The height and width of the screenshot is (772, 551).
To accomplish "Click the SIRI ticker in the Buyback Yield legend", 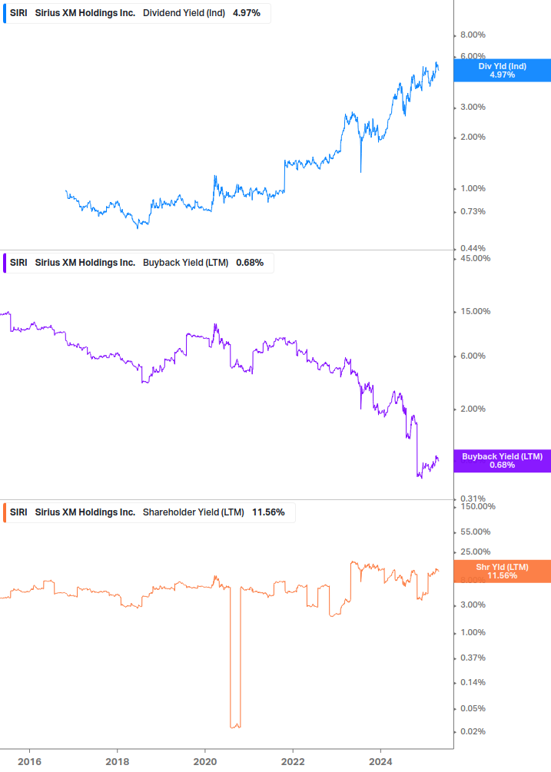I will 18,263.
